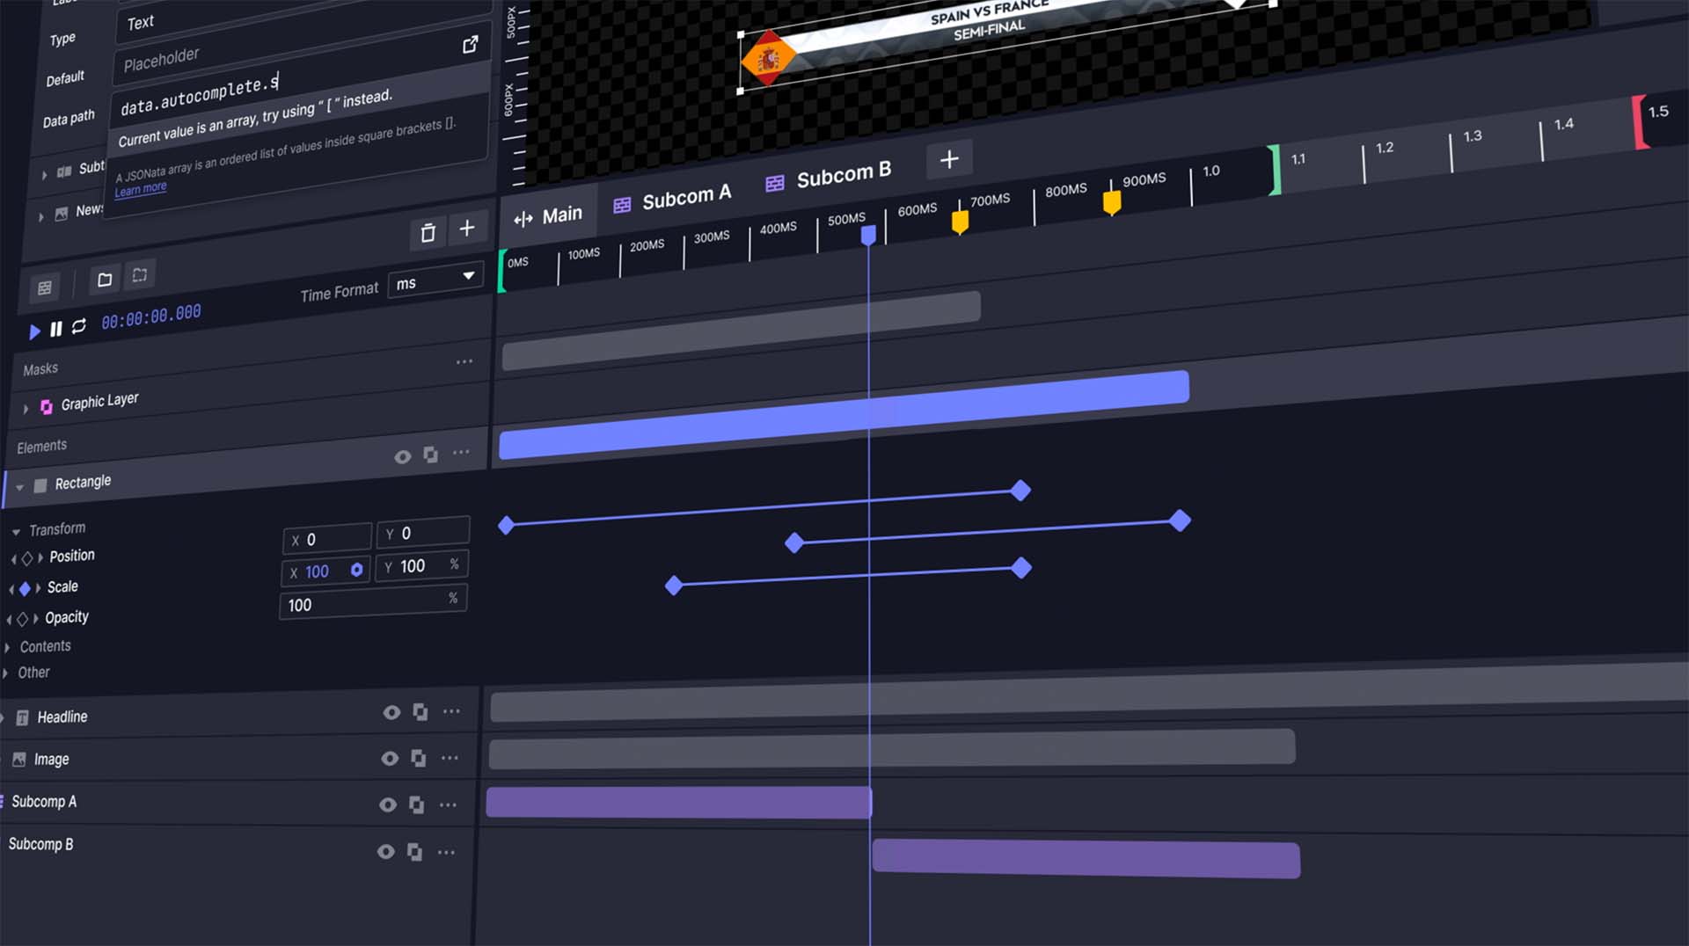Click the Opacity value field
The image size is (1689, 946).
(x=373, y=602)
